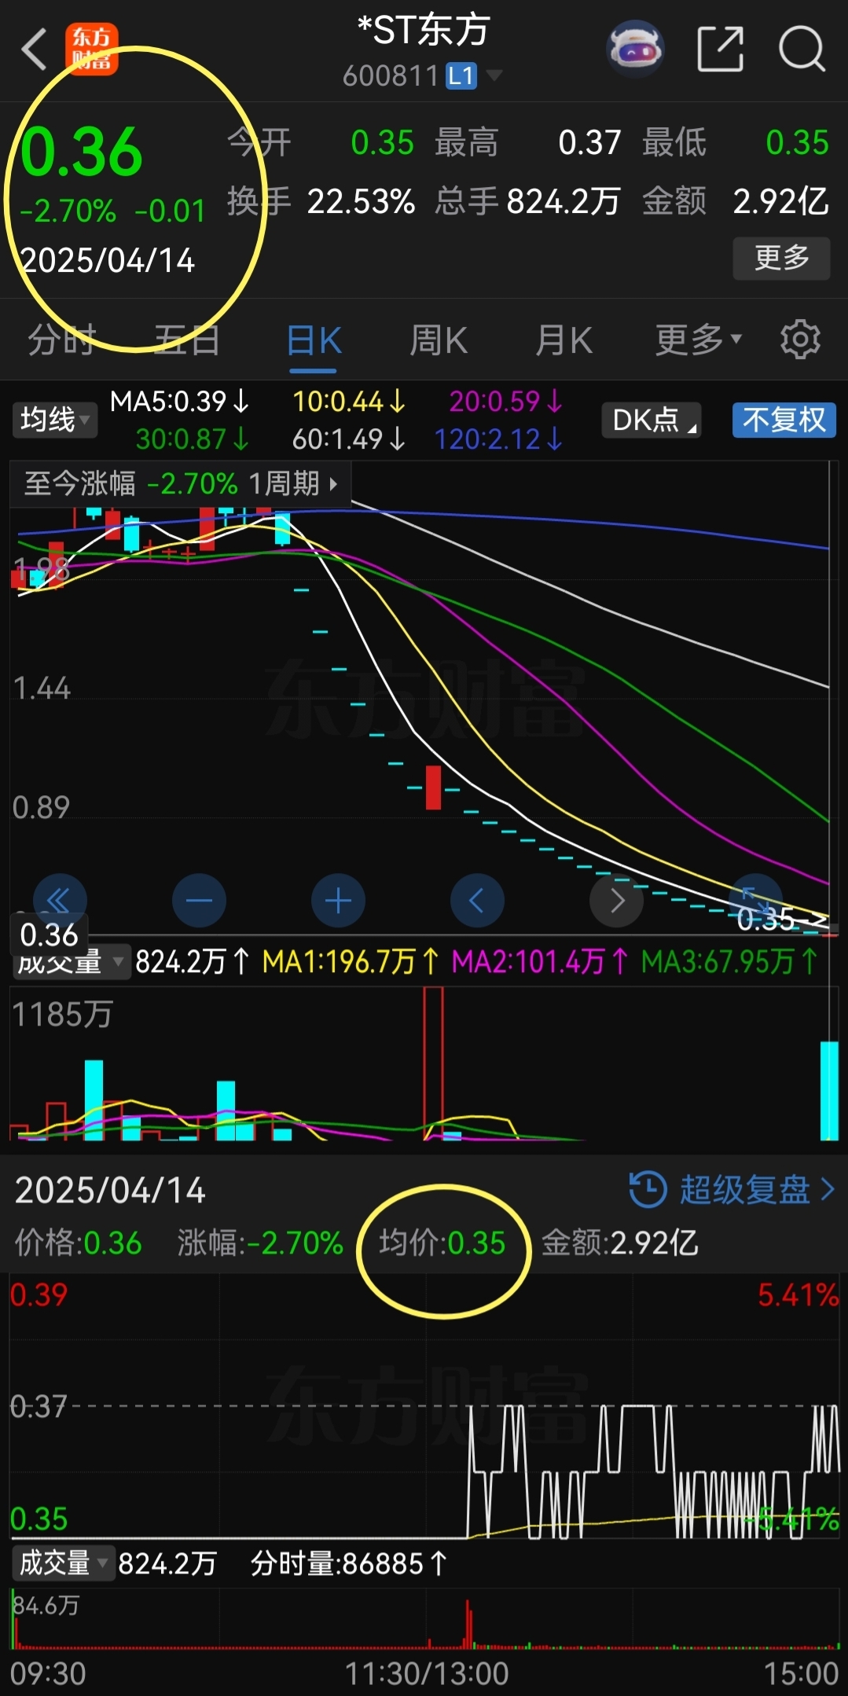Image resolution: width=848 pixels, height=1696 pixels.
Task: Open the Eastmoney logo badge
Action: point(92,49)
